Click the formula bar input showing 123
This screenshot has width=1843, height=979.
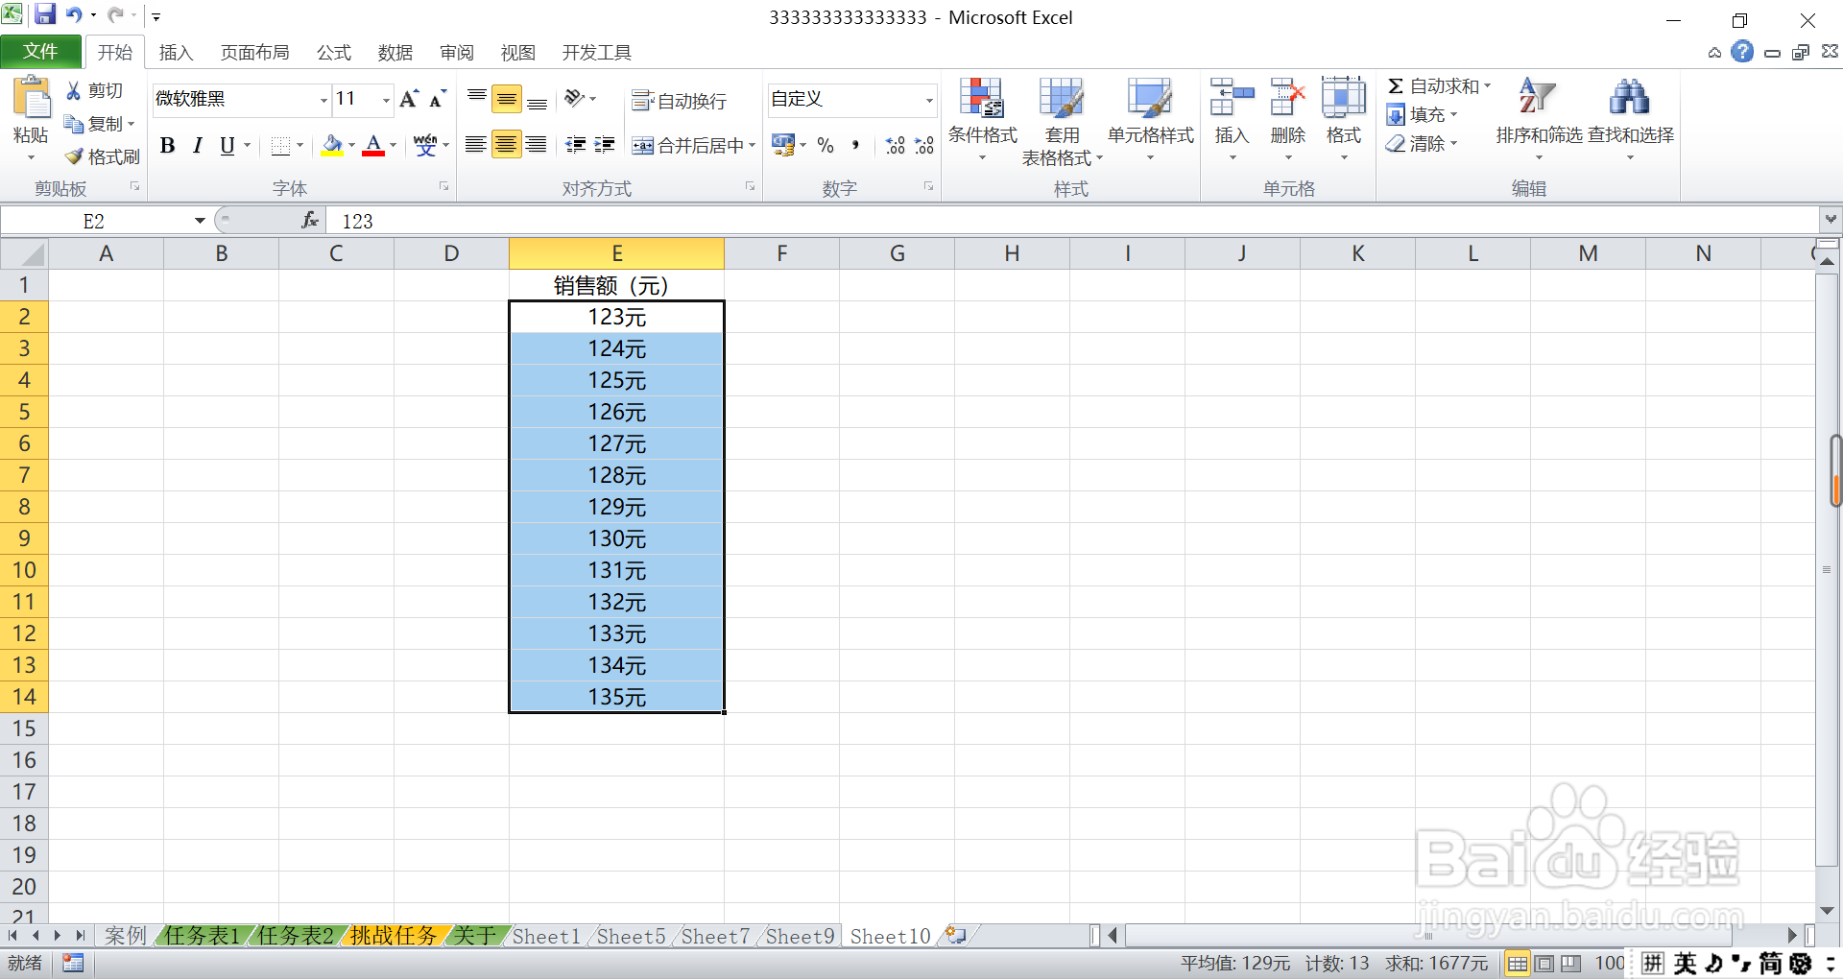point(1072,221)
